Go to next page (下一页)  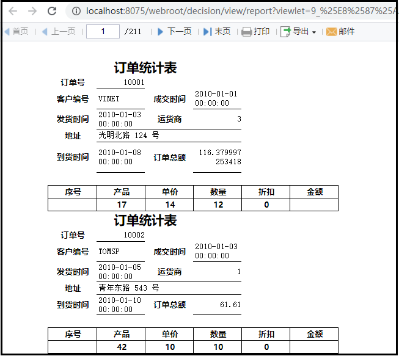tap(175, 32)
